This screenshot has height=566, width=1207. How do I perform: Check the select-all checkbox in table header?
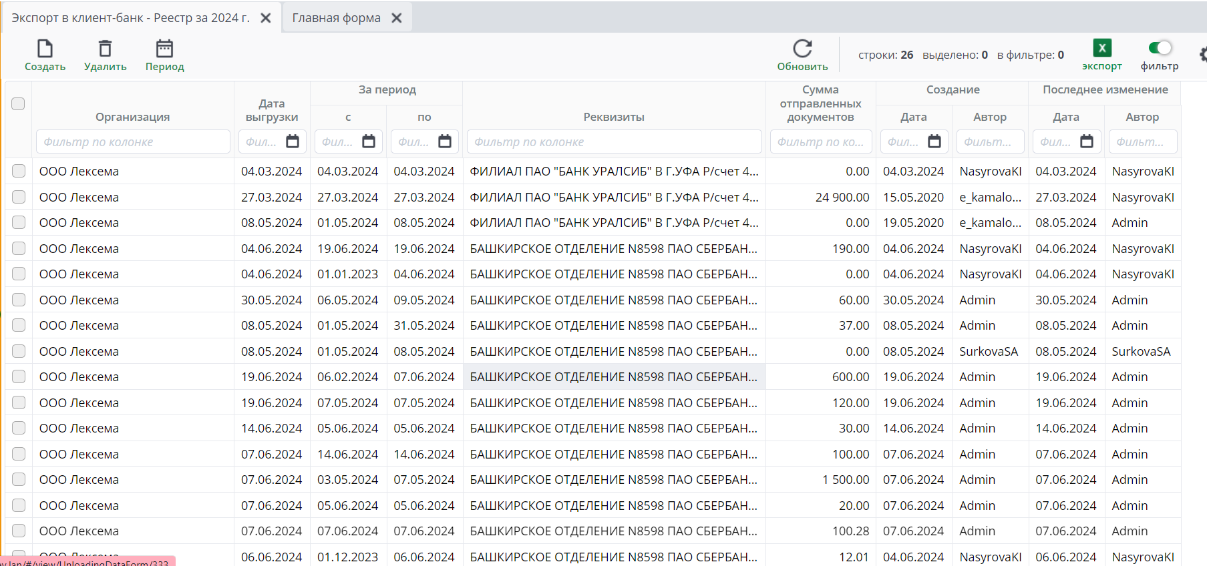pos(18,103)
